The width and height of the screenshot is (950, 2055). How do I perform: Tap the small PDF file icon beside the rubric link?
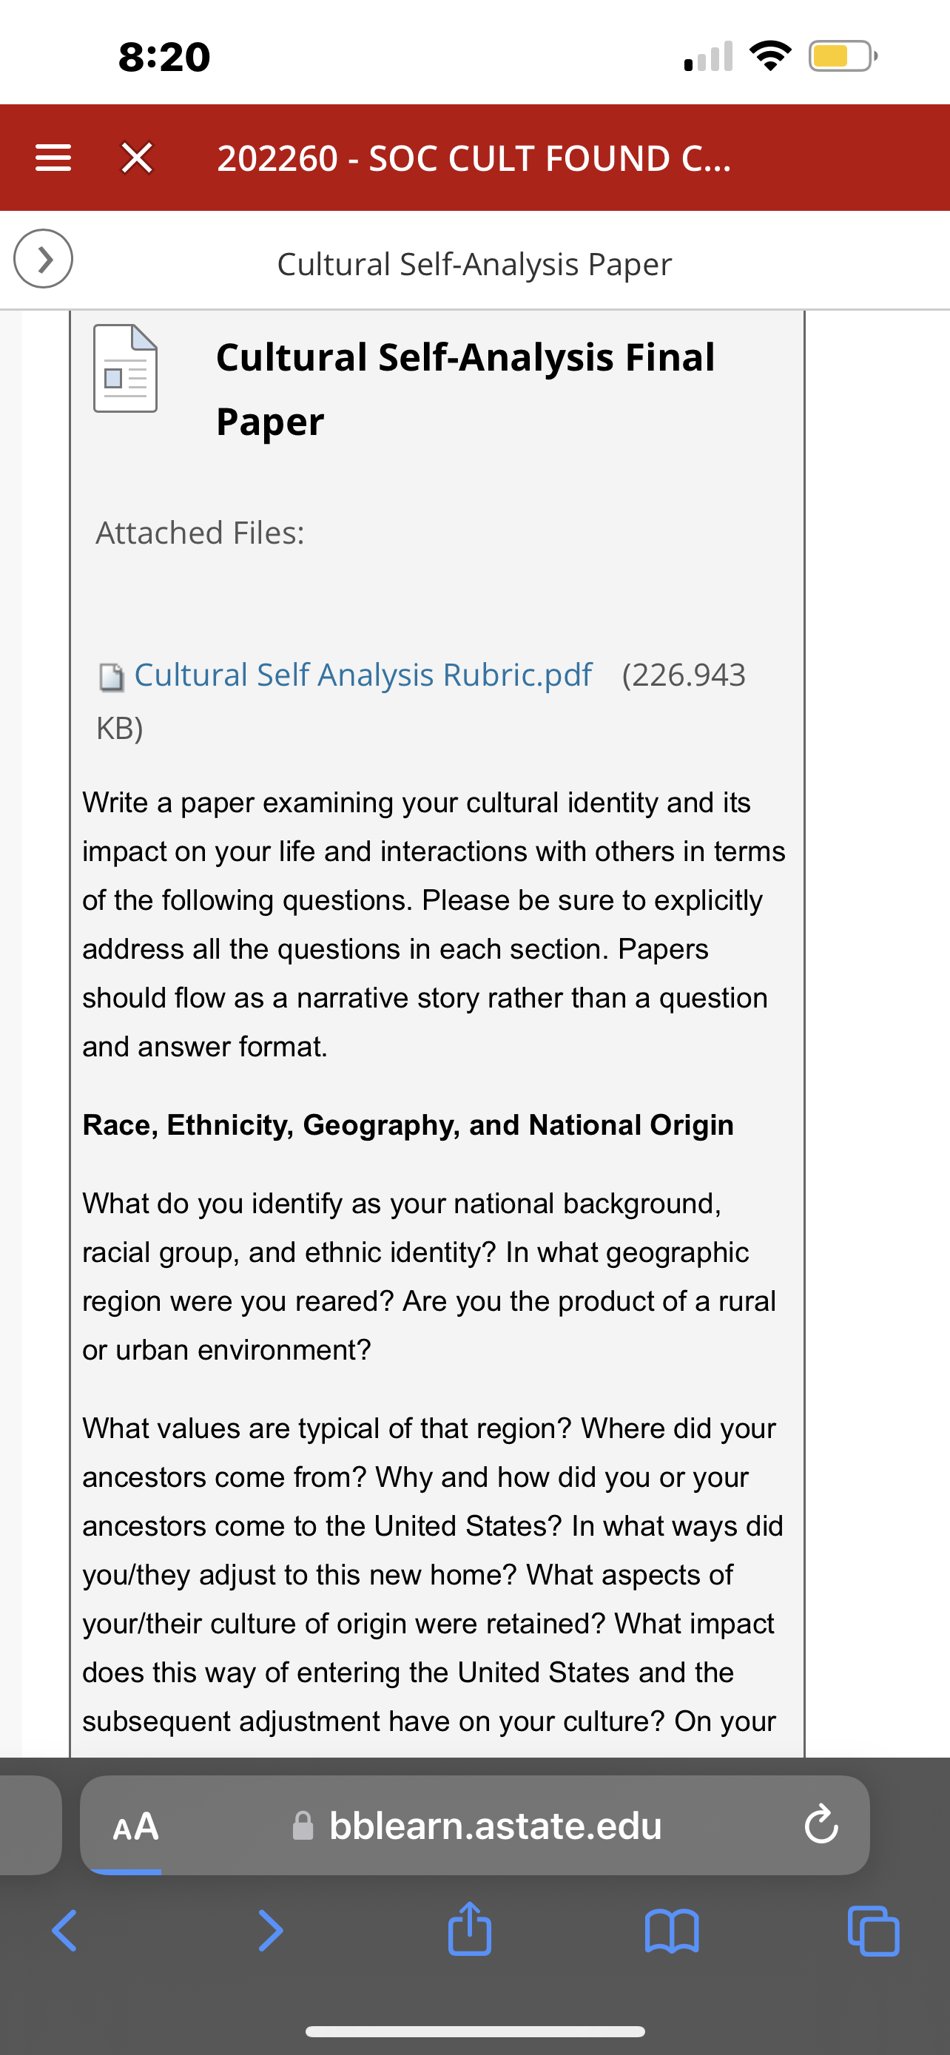tap(112, 676)
